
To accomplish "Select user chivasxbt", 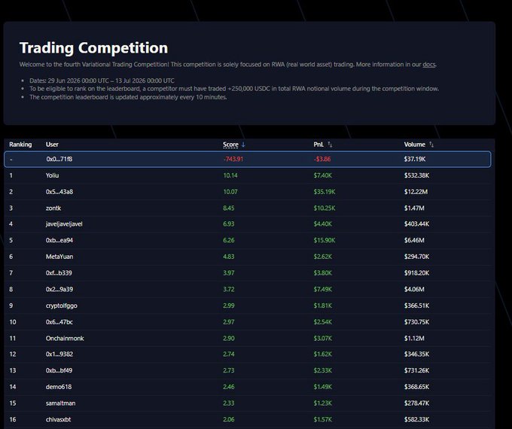I will tap(58, 419).
